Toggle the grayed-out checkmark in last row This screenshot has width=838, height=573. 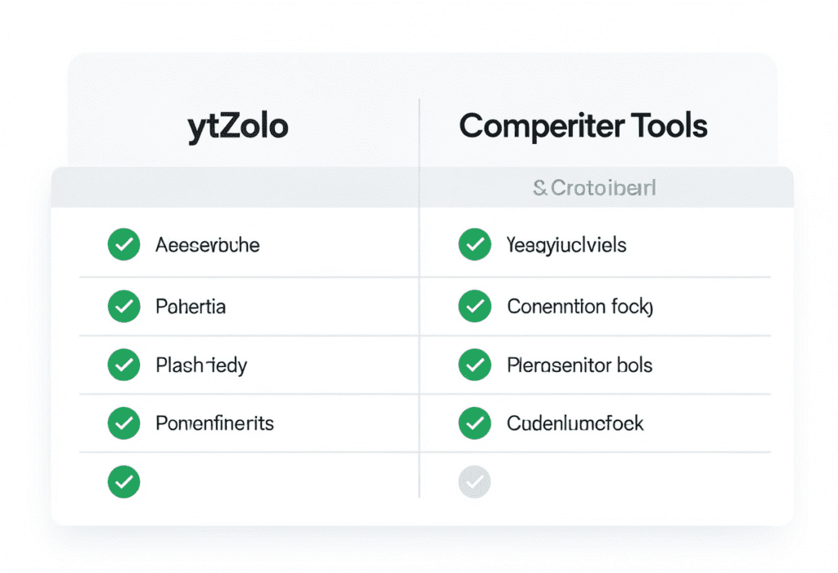coord(475,481)
